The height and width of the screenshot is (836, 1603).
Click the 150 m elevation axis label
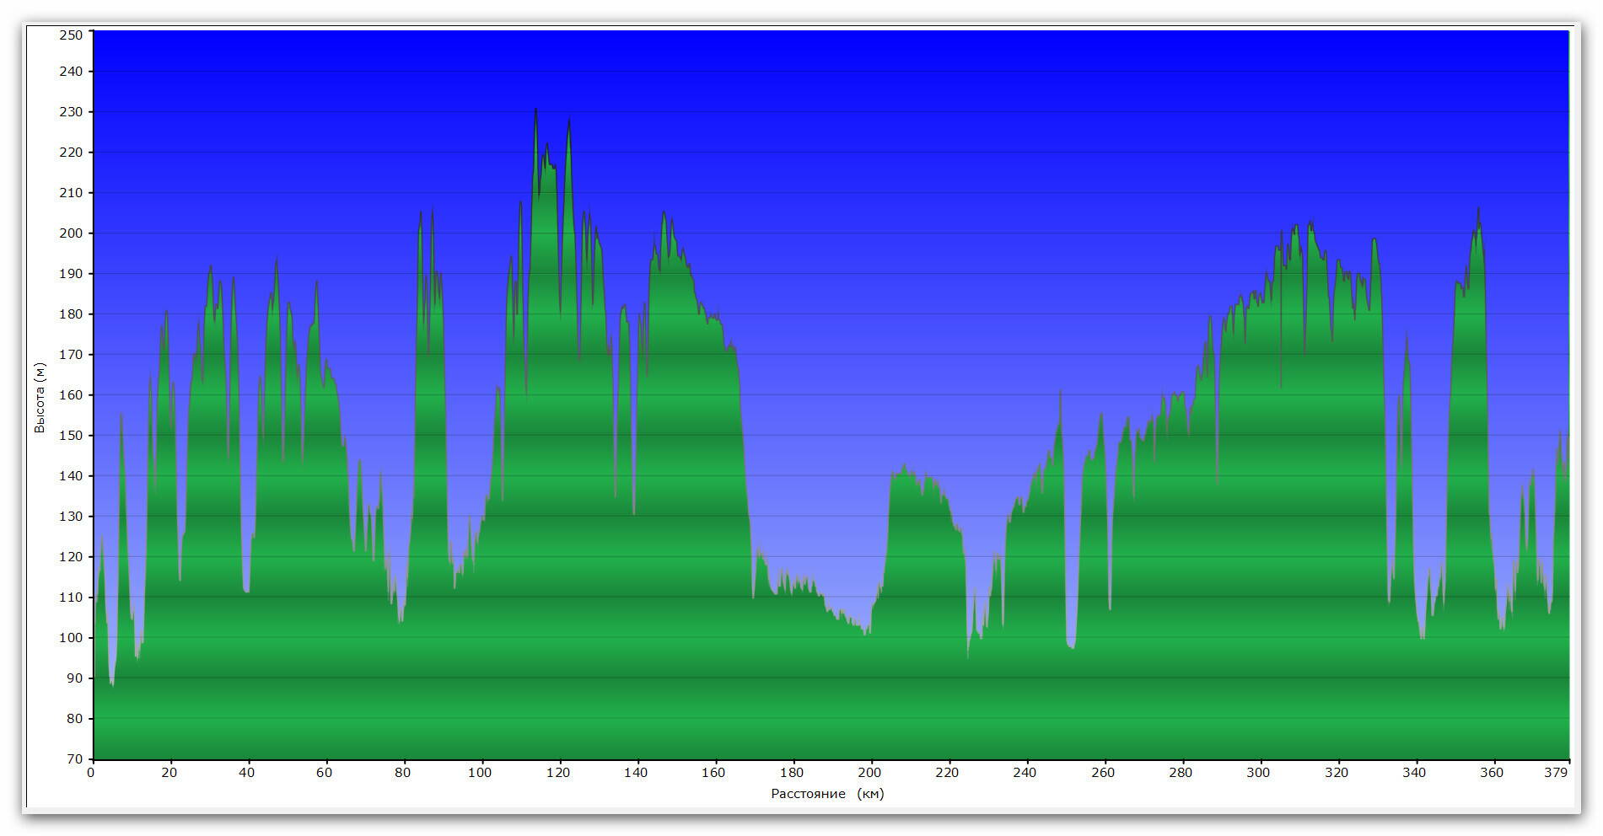(x=71, y=436)
